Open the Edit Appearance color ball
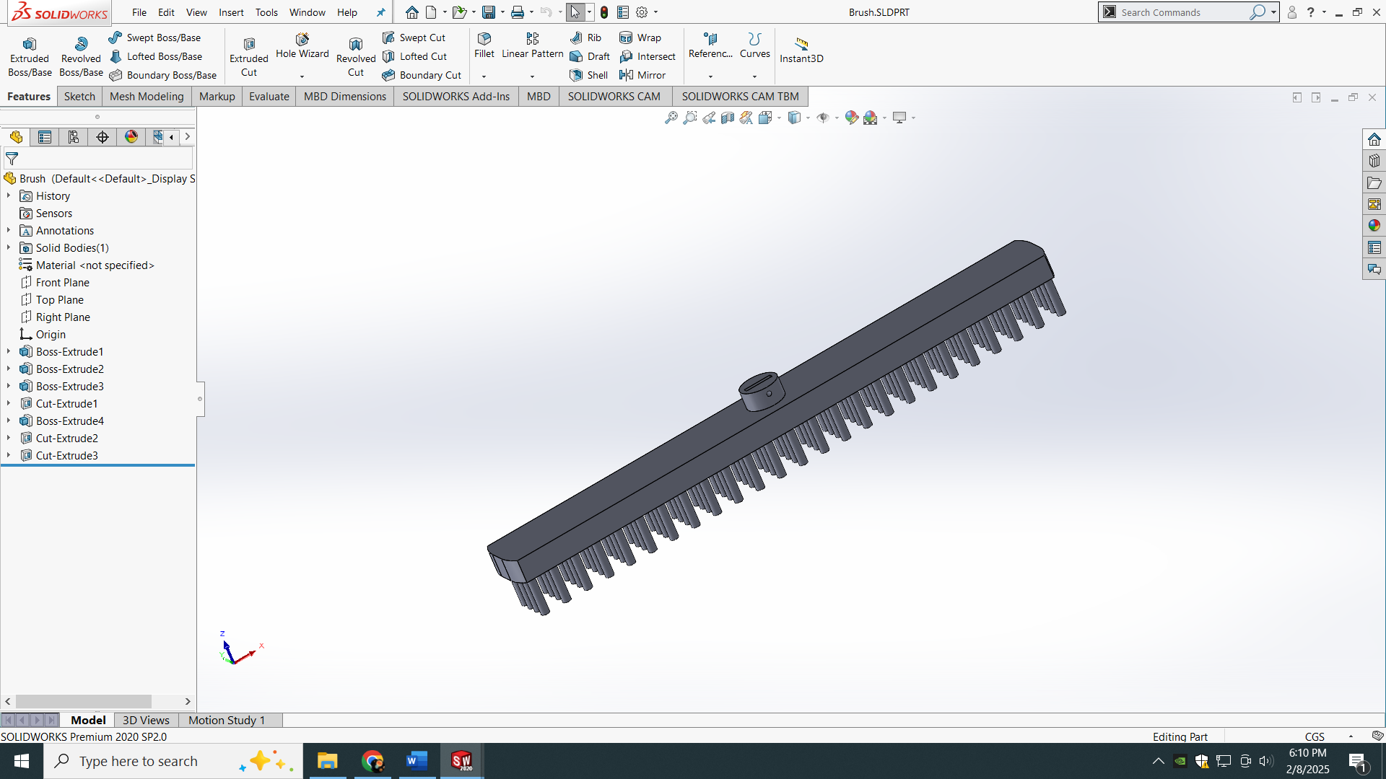 [x=852, y=118]
